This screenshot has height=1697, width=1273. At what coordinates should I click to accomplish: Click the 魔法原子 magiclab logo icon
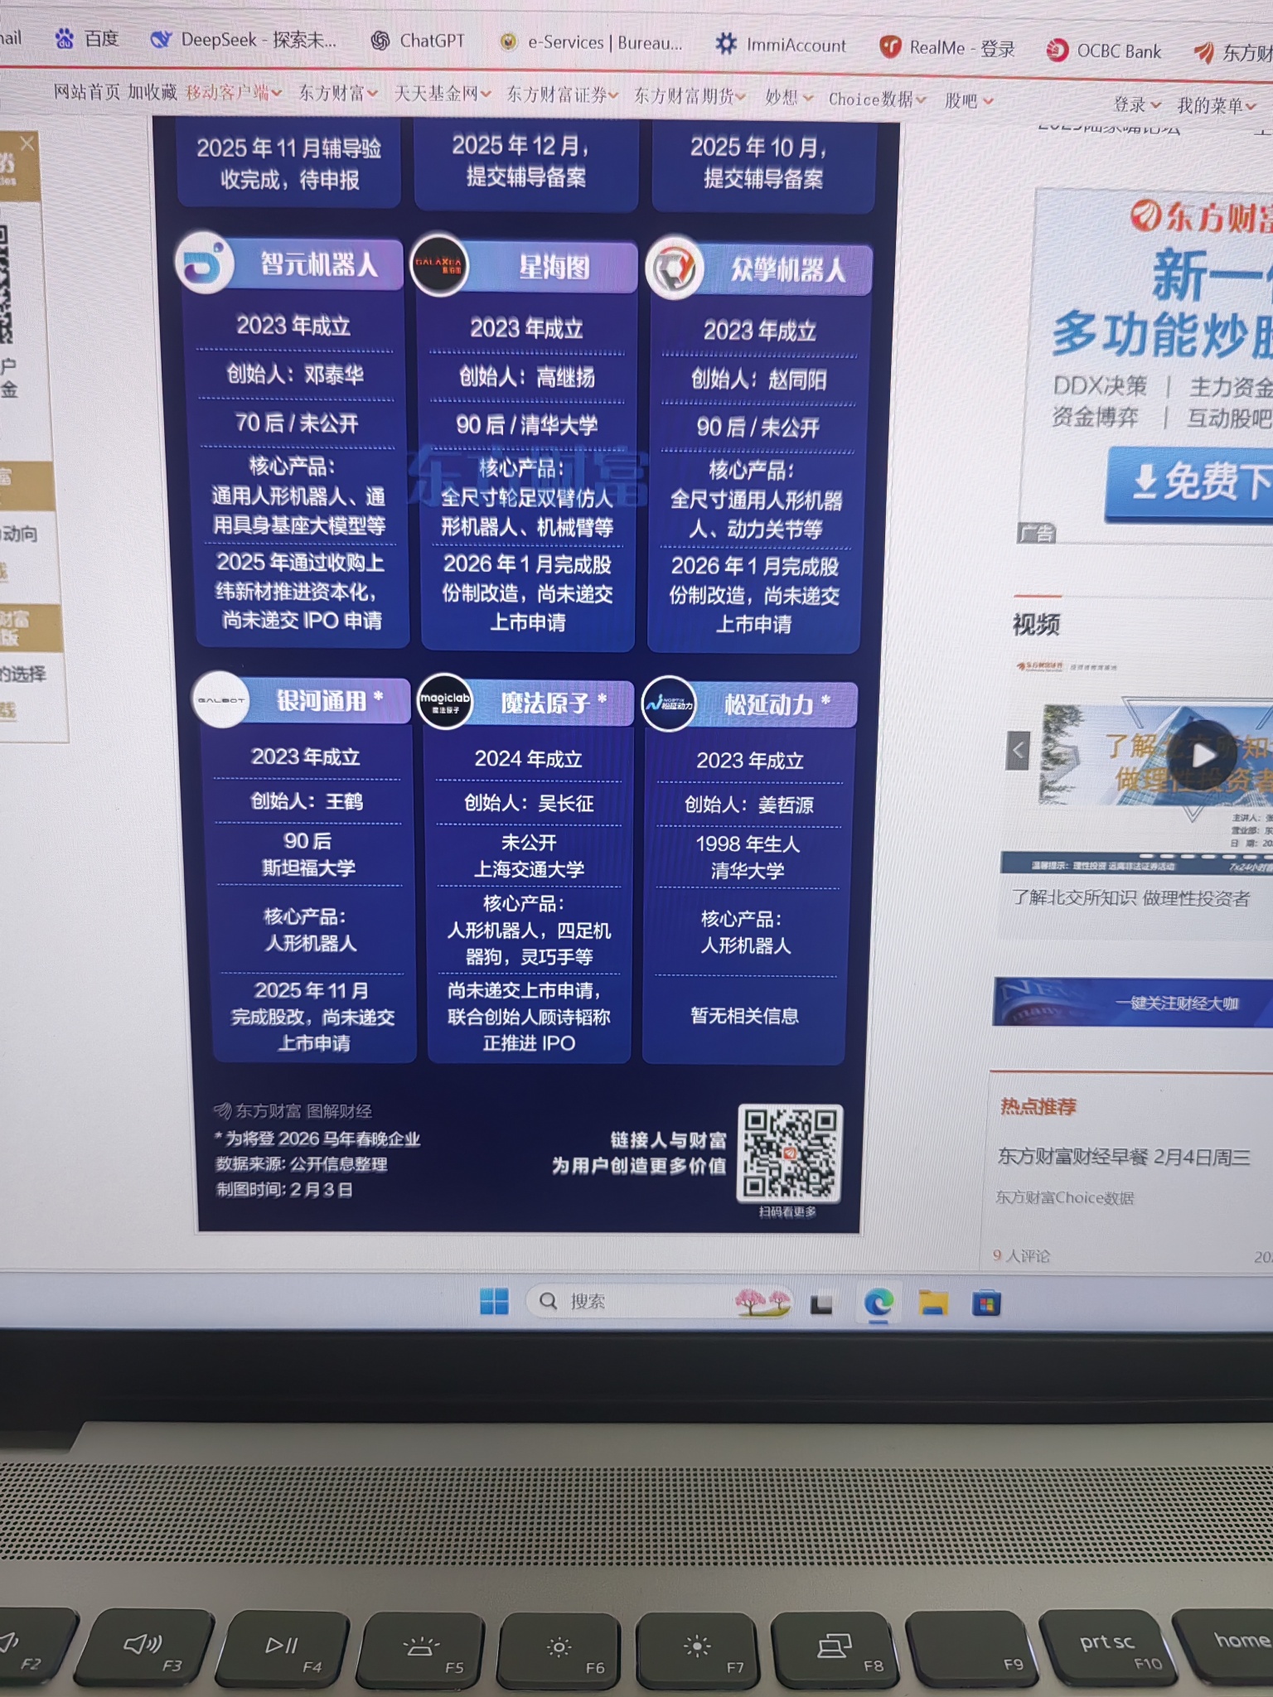tap(444, 702)
